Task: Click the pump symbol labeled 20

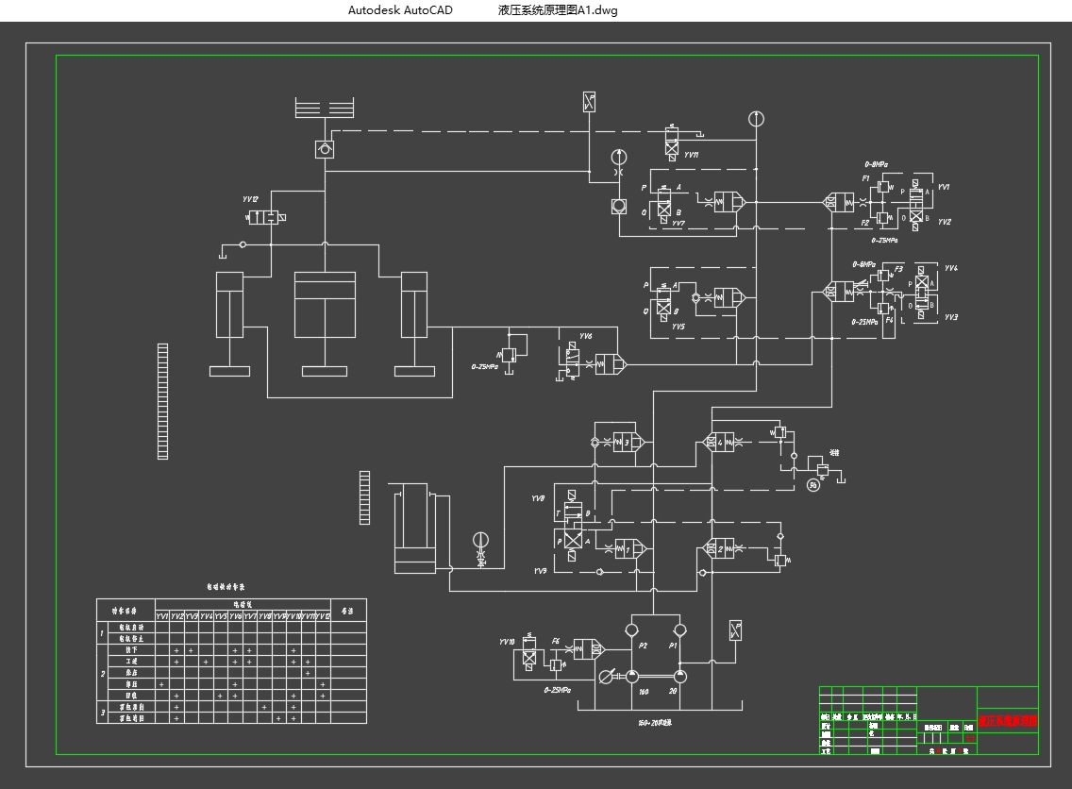Action: (x=679, y=675)
